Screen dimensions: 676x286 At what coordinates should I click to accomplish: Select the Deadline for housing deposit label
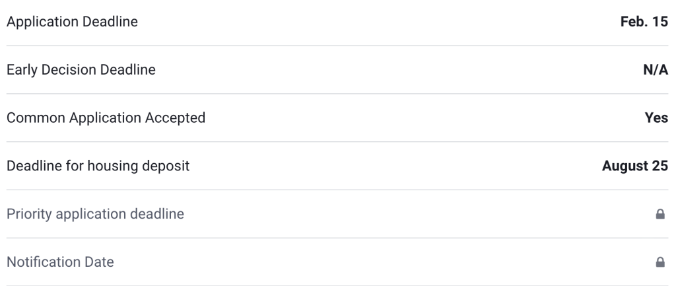pos(98,166)
